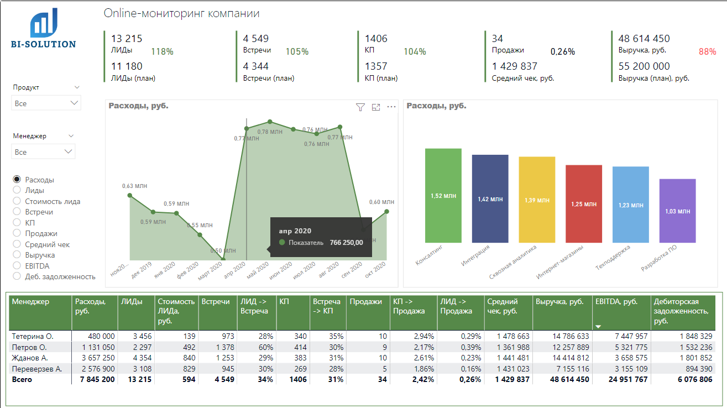Click the 118% leads plan indicator
Image resolution: width=727 pixels, height=408 pixels.
click(x=162, y=52)
